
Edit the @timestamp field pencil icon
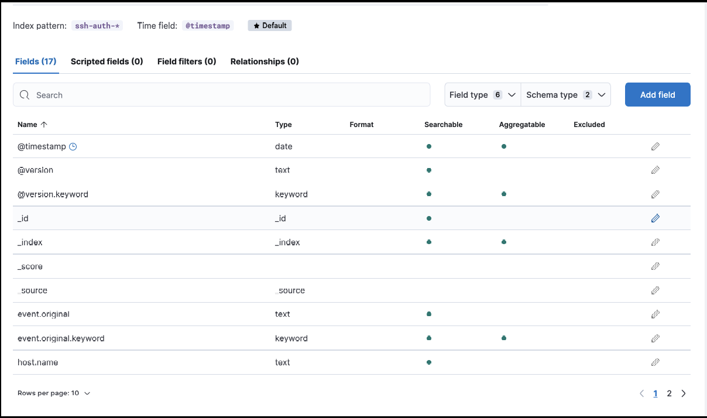pos(655,146)
